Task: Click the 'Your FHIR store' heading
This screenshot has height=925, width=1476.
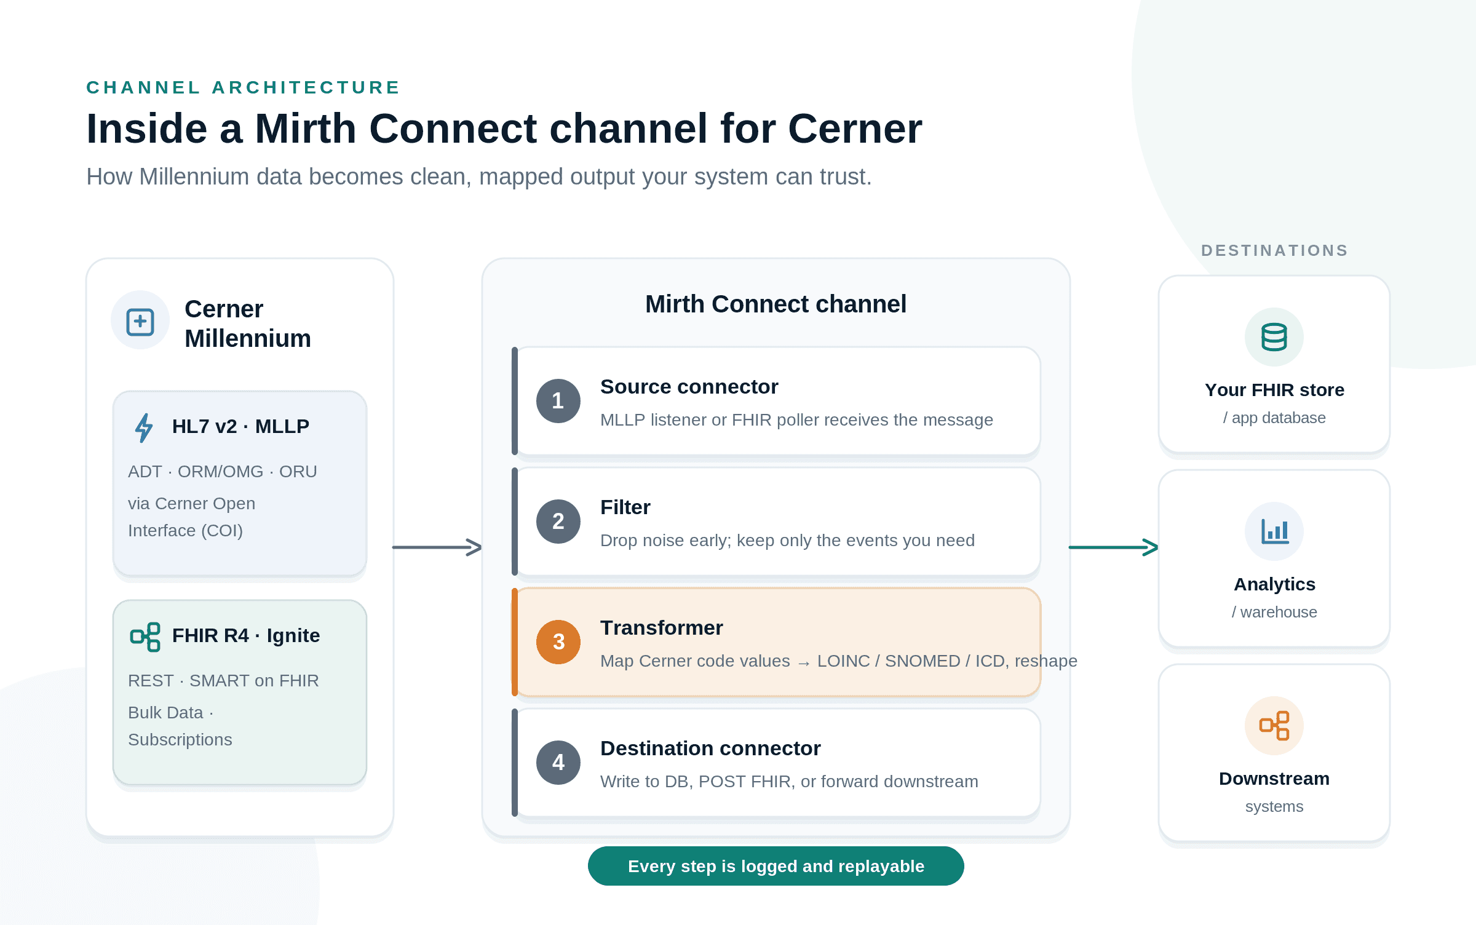Action: [1274, 390]
